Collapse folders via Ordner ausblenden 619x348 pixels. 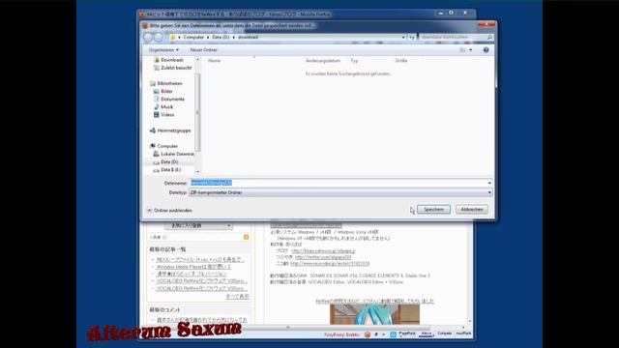[x=169, y=211]
